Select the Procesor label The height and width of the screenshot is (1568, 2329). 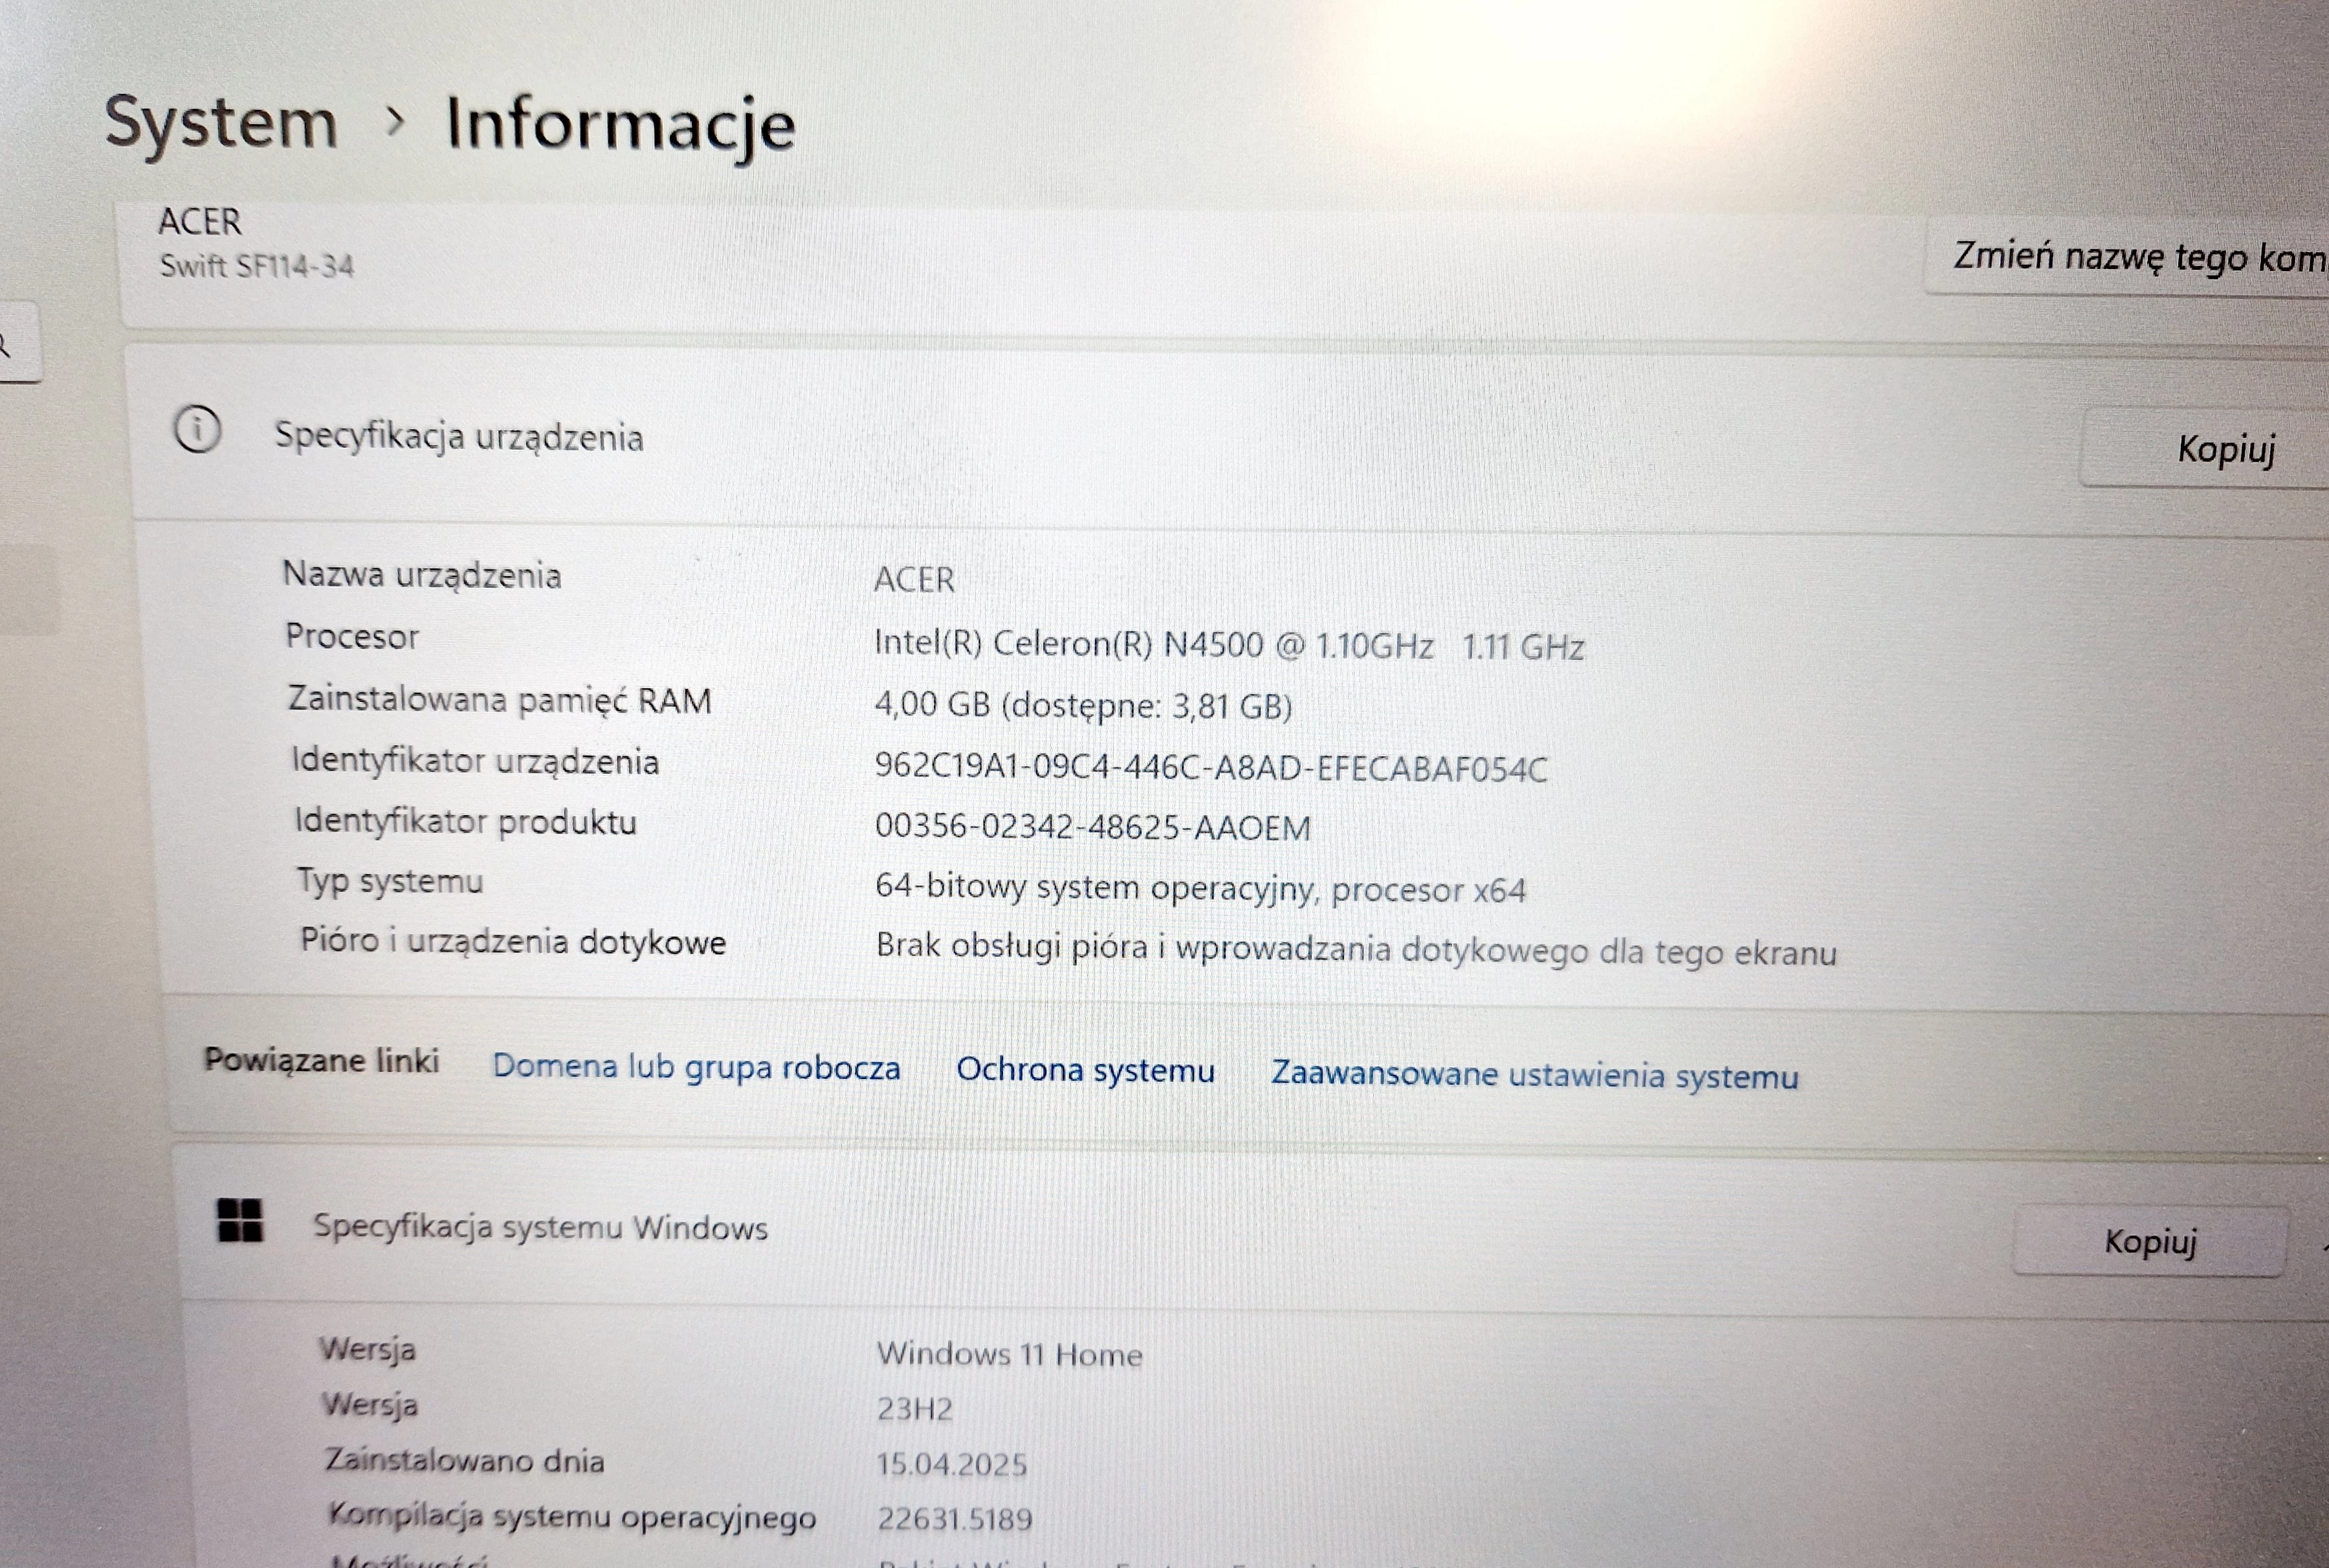[352, 637]
